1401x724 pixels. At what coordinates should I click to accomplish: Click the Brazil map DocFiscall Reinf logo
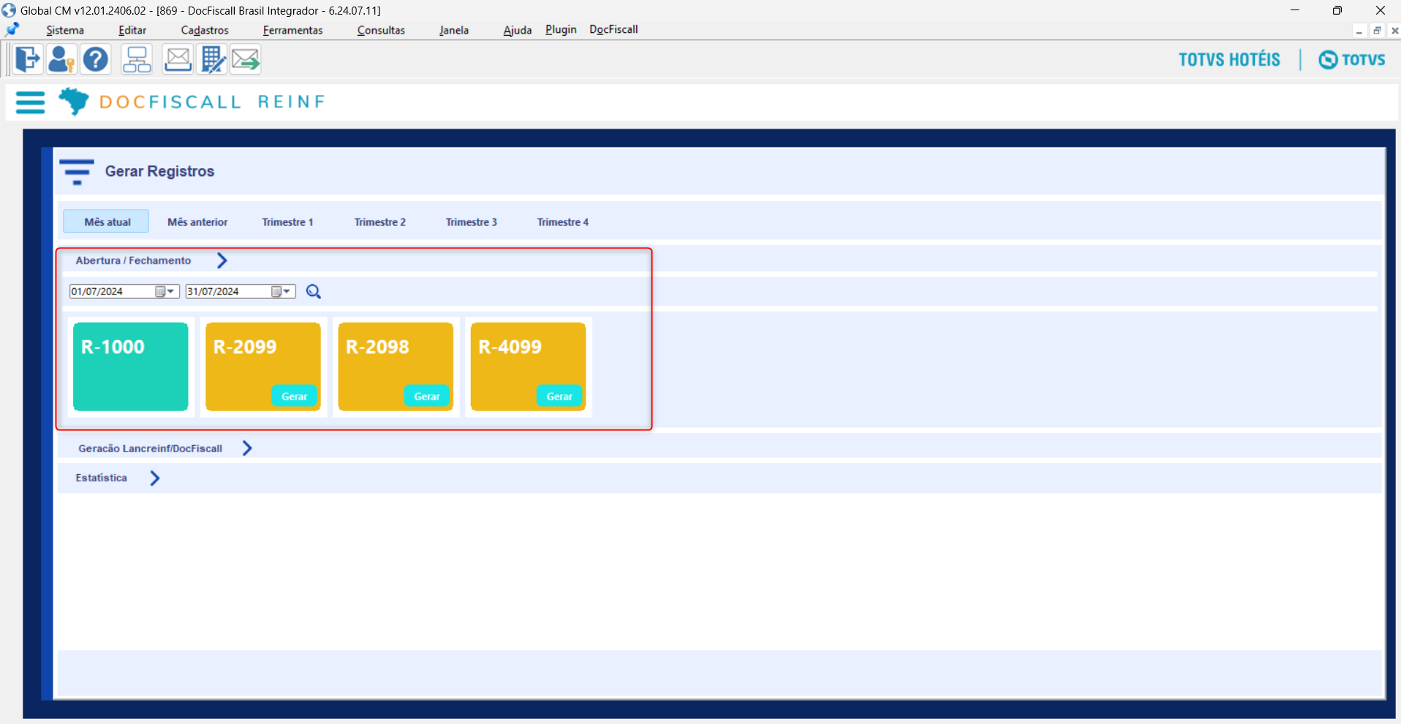pos(73,102)
